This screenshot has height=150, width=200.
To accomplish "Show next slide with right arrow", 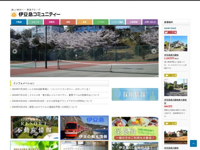I will pyautogui.click(x=154, y=51).
